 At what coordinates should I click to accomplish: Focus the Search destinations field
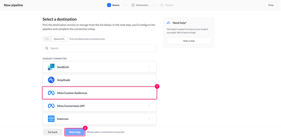click(99, 48)
